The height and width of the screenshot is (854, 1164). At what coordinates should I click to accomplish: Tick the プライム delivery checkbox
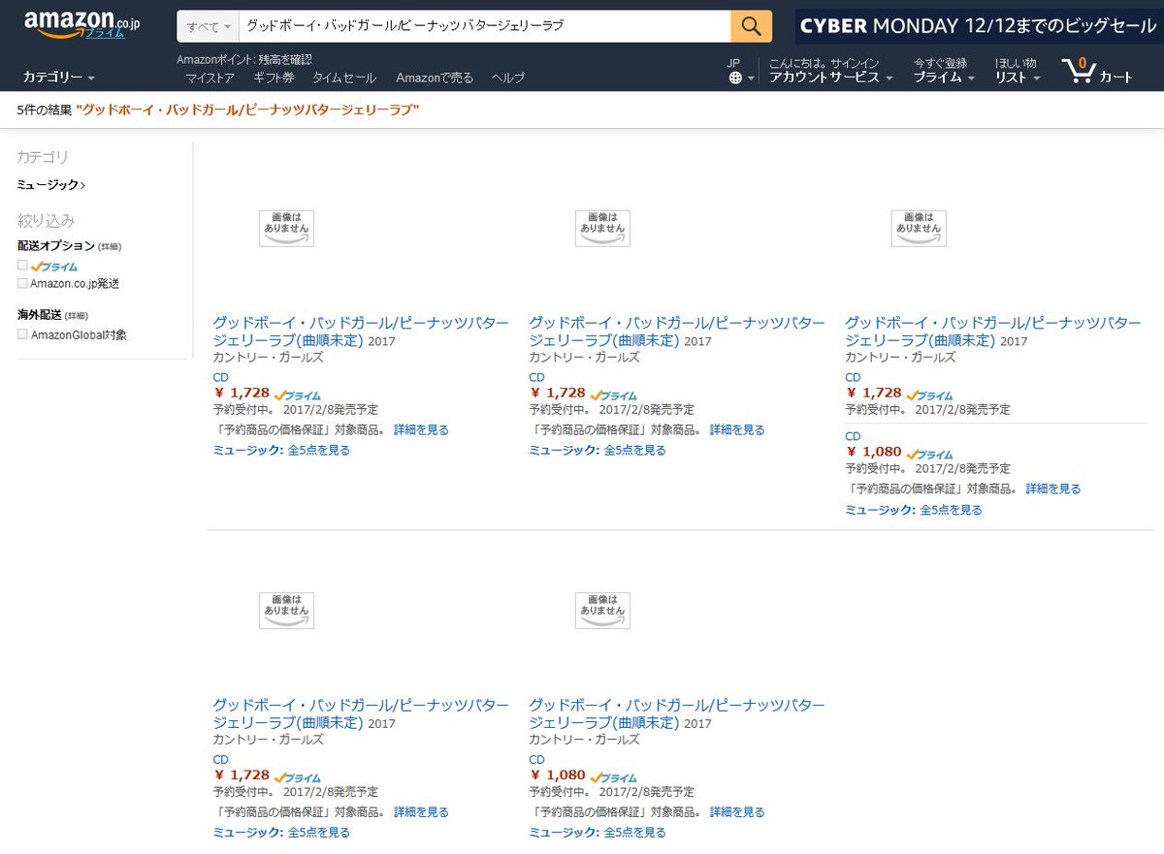22,265
